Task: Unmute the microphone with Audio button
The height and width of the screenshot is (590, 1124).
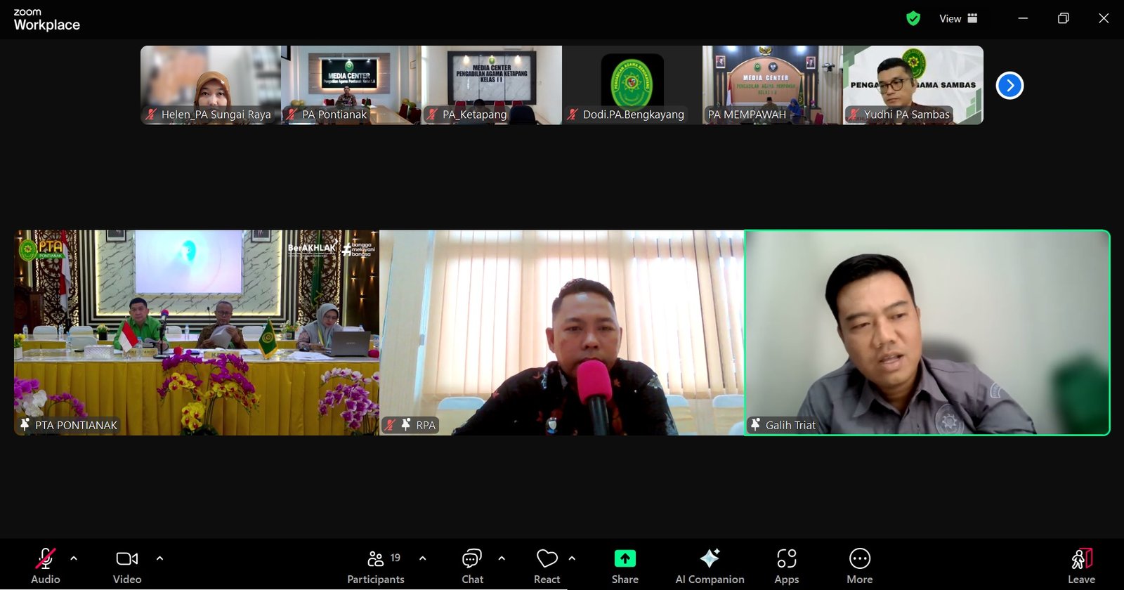Action: click(46, 566)
